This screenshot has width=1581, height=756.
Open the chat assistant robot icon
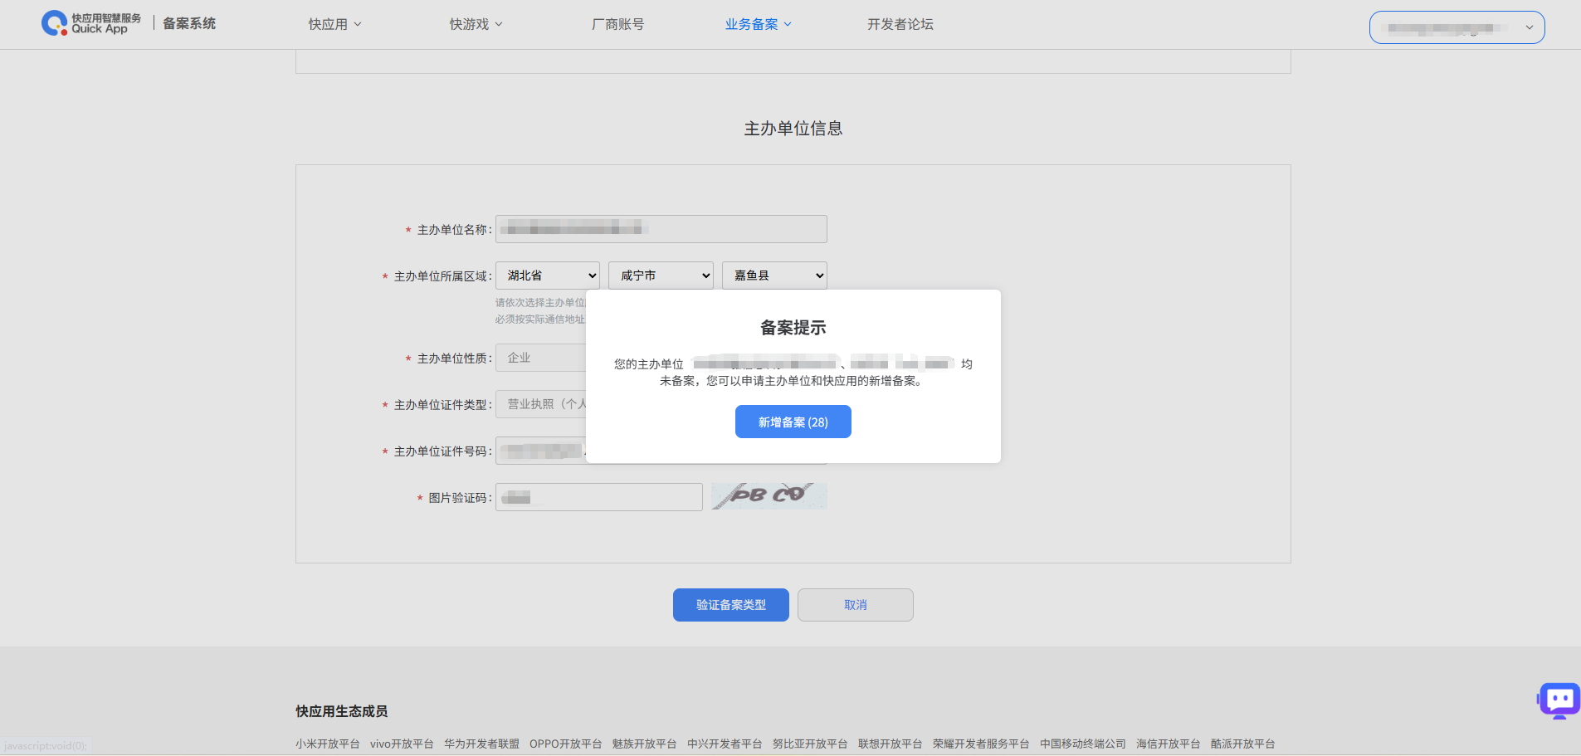click(x=1559, y=700)
